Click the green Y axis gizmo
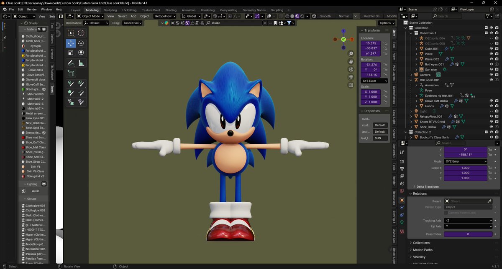This screenshot has height=269, width=502. tap(343, 39)
